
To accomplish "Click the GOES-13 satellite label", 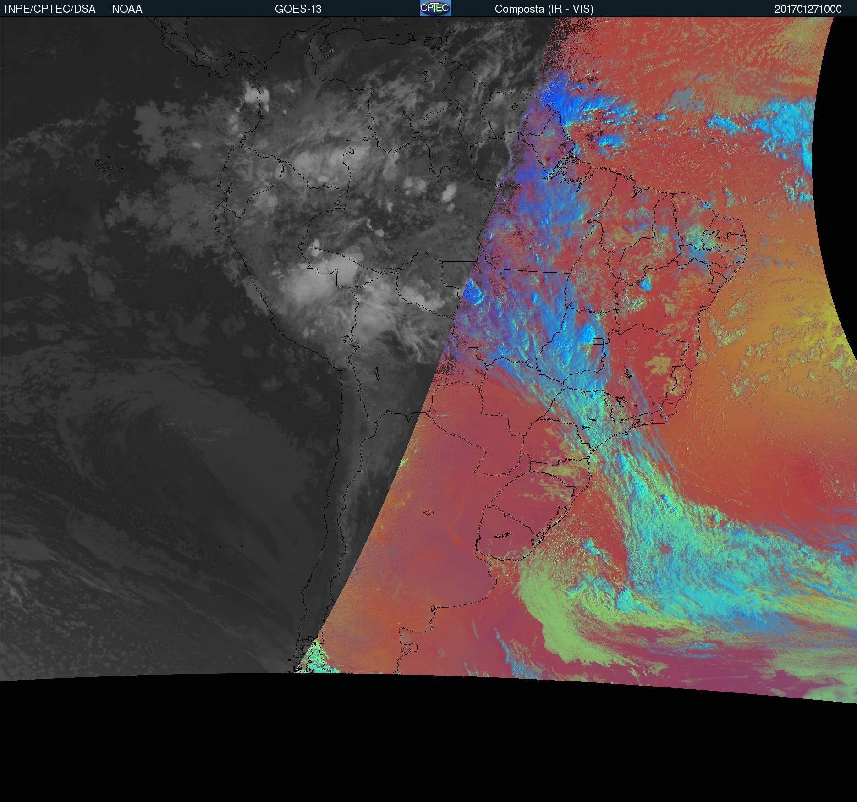I will click(x=298, y=9).
